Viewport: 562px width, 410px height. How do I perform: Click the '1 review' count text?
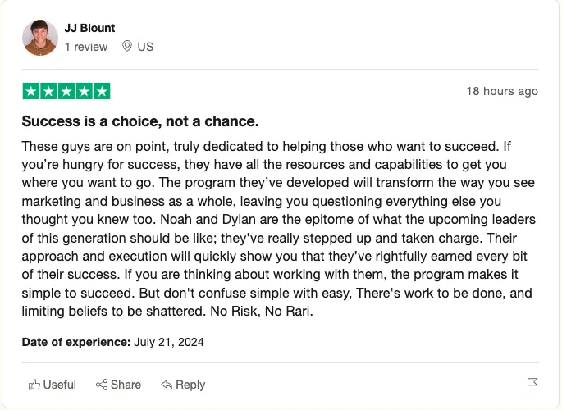click(x=86, y=47)
